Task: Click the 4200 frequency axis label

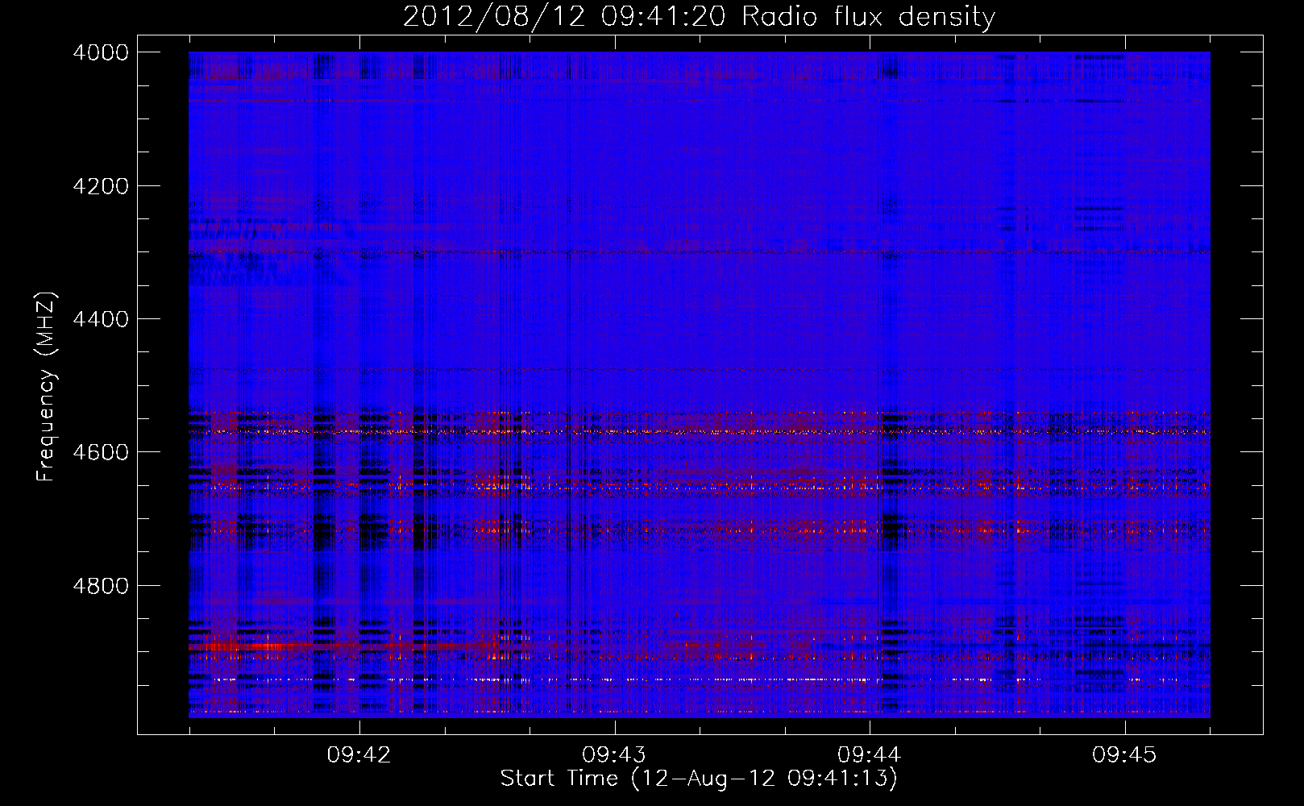Action: pyautogui.click(x=101, y=186)
